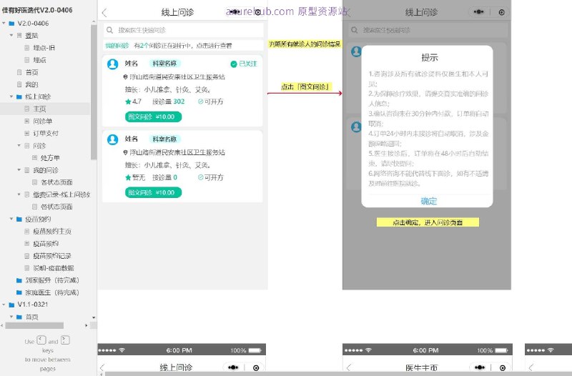
Task: Open 埋点 page under 登陆
Action: pos(39,60)
